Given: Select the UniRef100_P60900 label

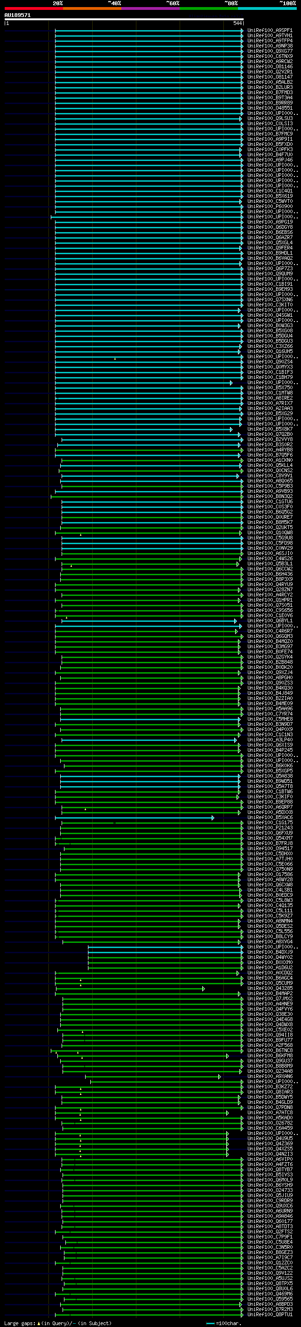Looking at the screenshot, I should click(x=269, y=207).
